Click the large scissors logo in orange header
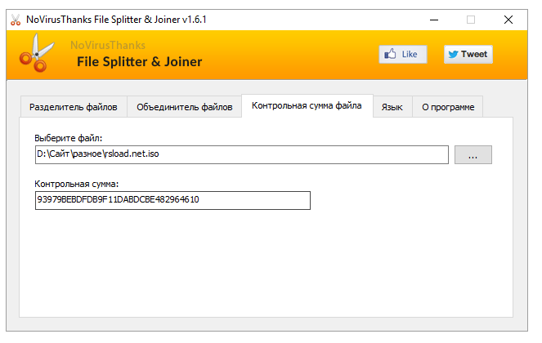This screenshot has height=343, width=542. [x=35, y=56]
